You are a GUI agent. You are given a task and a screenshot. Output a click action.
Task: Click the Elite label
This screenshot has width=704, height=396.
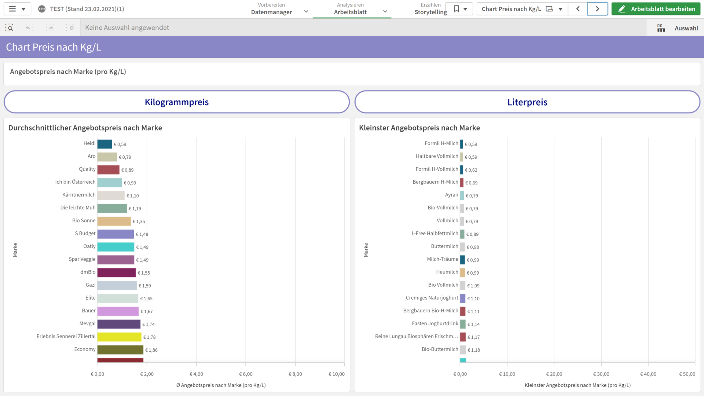[x=90, y=298]
